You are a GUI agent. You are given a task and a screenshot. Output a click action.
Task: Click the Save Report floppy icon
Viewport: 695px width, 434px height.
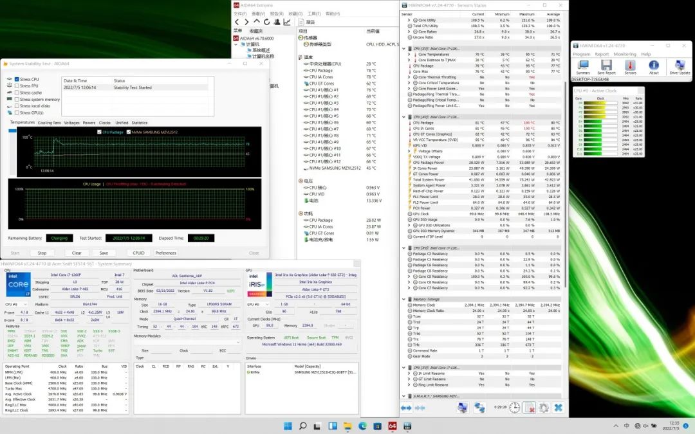point(606,66)
